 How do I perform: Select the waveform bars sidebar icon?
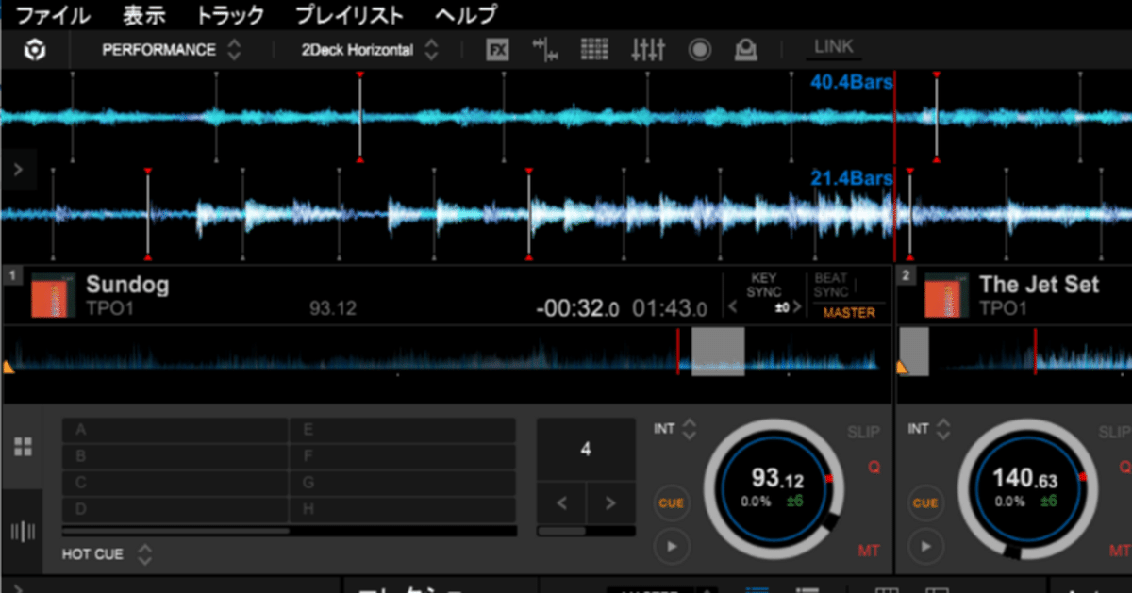coord(23,532)
